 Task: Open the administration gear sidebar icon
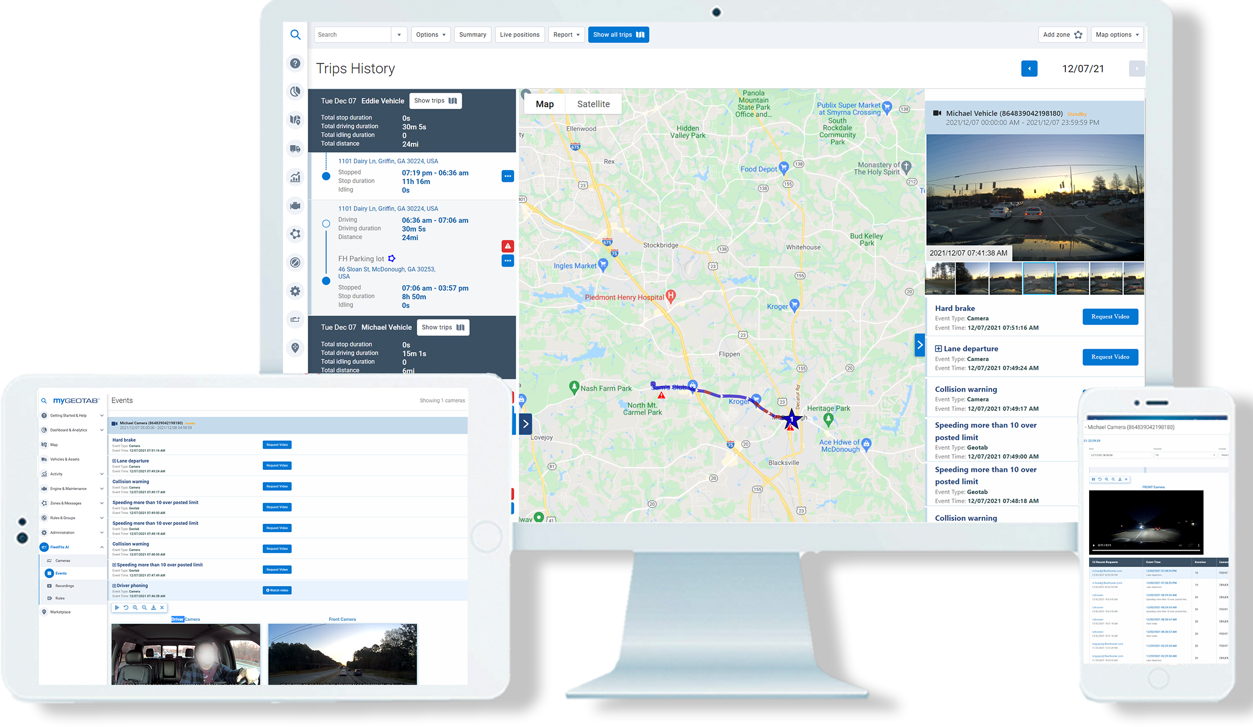pyautogui.click(x=295, y=291)
